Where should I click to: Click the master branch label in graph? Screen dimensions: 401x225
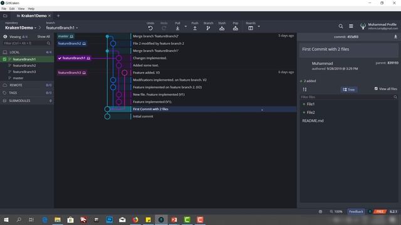(x=66, y=36)
